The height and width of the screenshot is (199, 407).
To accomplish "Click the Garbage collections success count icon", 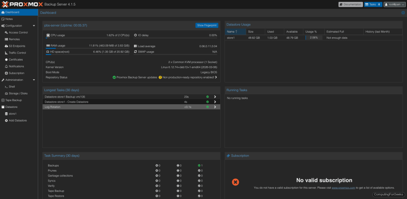I will point(199,176).
